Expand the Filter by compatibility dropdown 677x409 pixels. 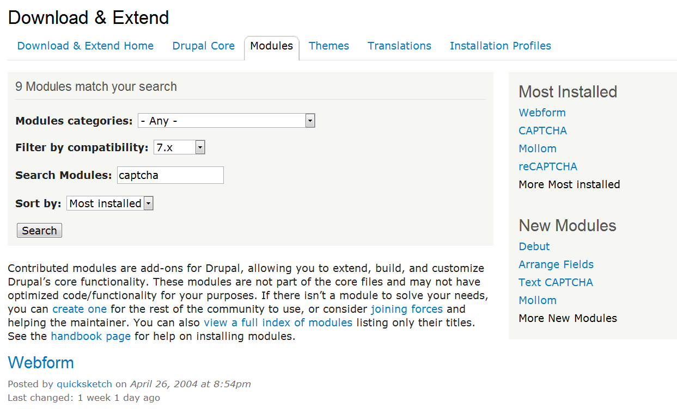pyautogui.click(x=179, y=147)
